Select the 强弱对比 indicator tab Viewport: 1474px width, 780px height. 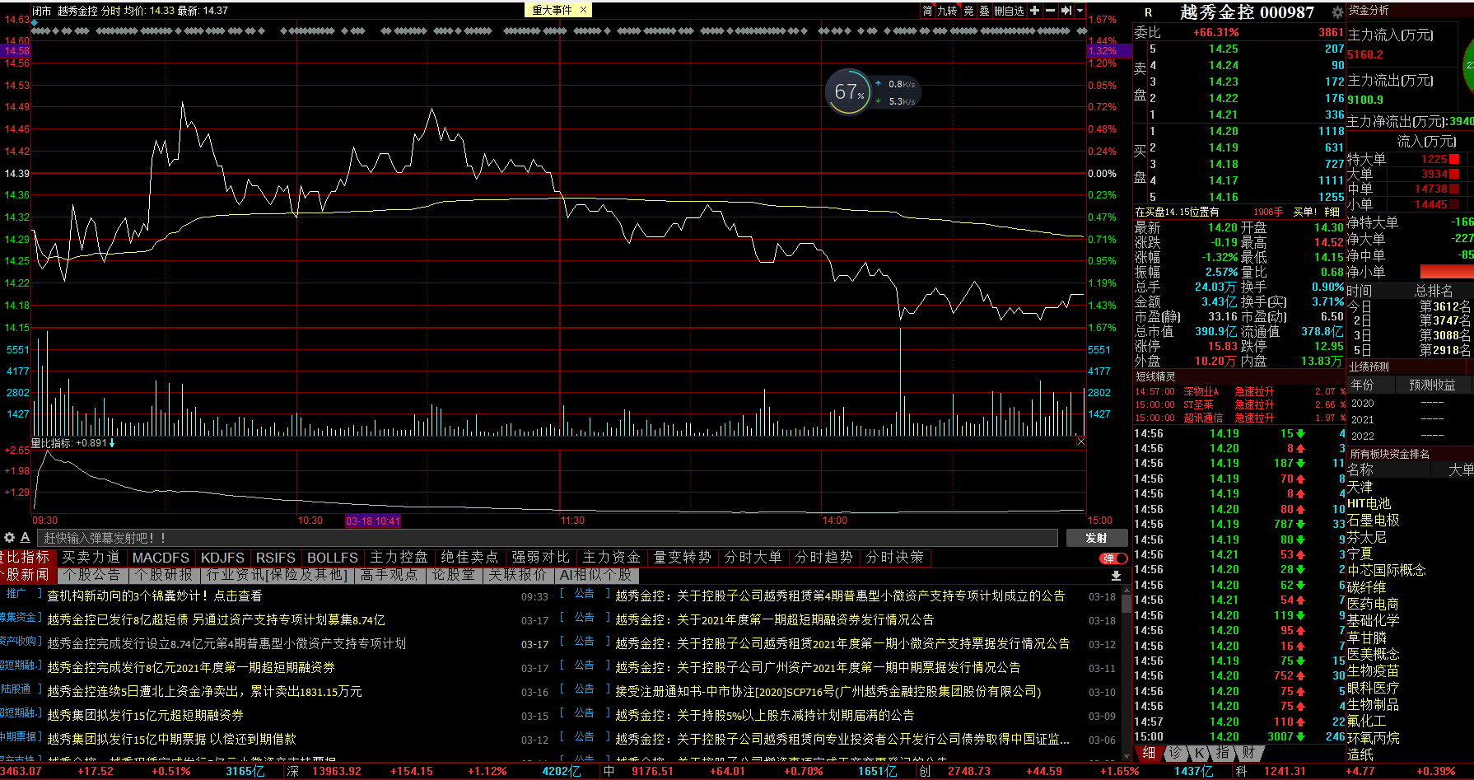coord(541,558)
